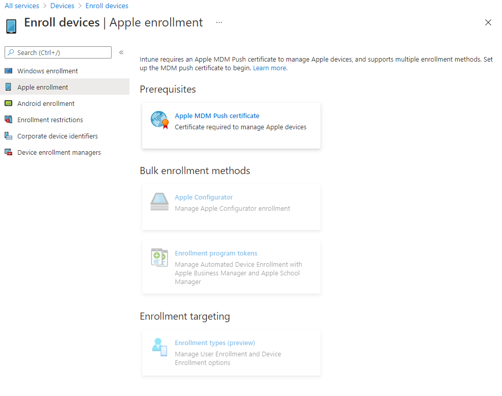Click the Android enrollment sidebar icon
This screenshot has height=396, width=502.
pyautogui.click(x=9, y=103)
